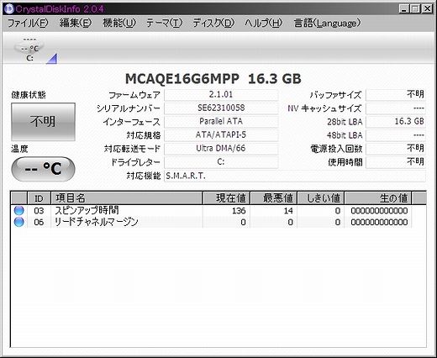This screenshot has height=358, width=437.
Task: Click the 電源投入回数 value field
Action: (396, 149)
